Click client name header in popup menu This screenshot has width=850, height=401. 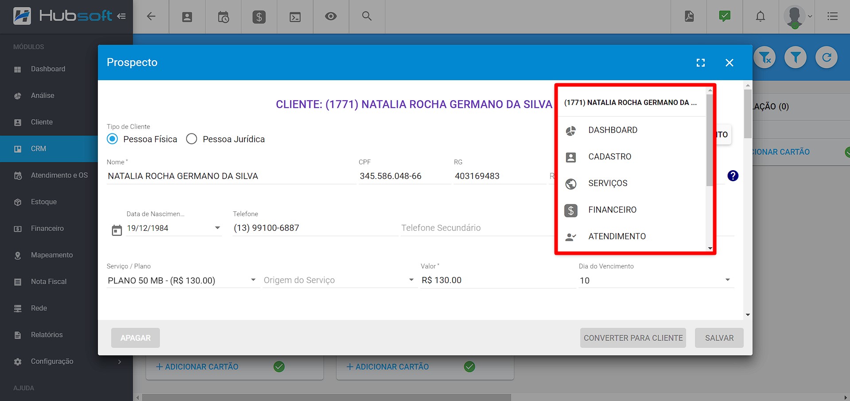point(631,103)
